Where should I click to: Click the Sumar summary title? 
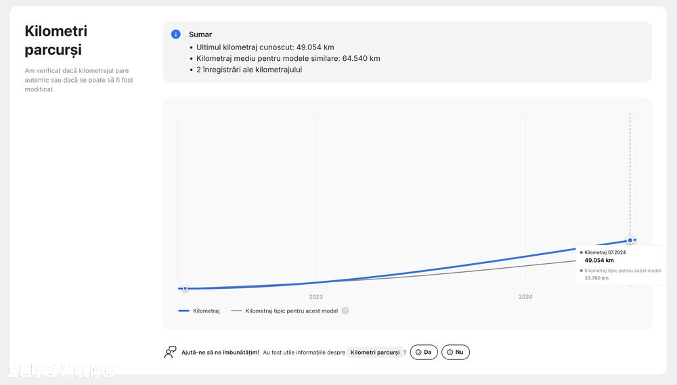coord(200,35)
